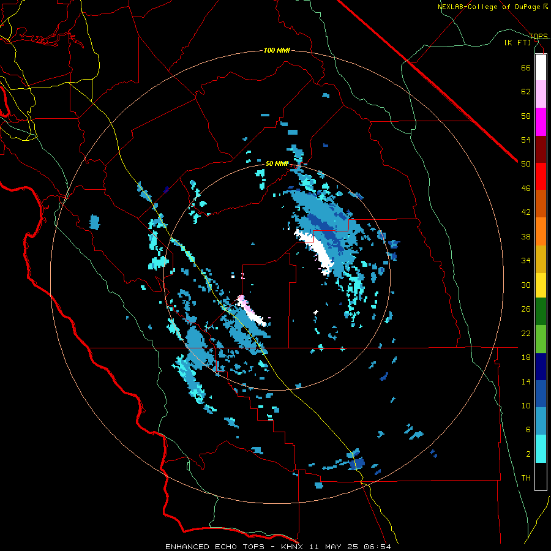This screenshot has width=551, height=551.
Task: Click the 38 legend value
Action: click(x=526, y=236)
